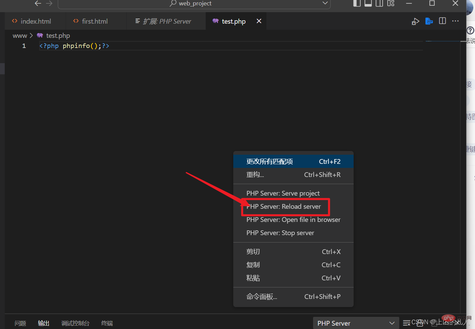Click the web_project search box
The width and height of the screenshot is (475, 329).
194,3
